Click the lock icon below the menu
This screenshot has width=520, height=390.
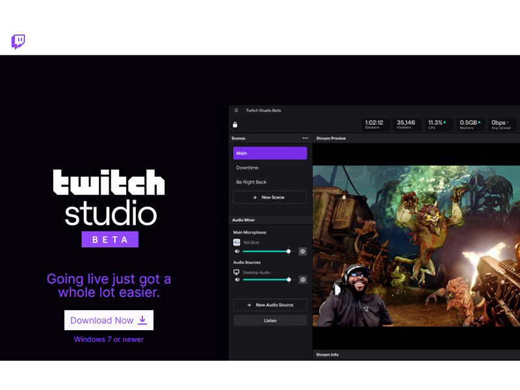235,125
